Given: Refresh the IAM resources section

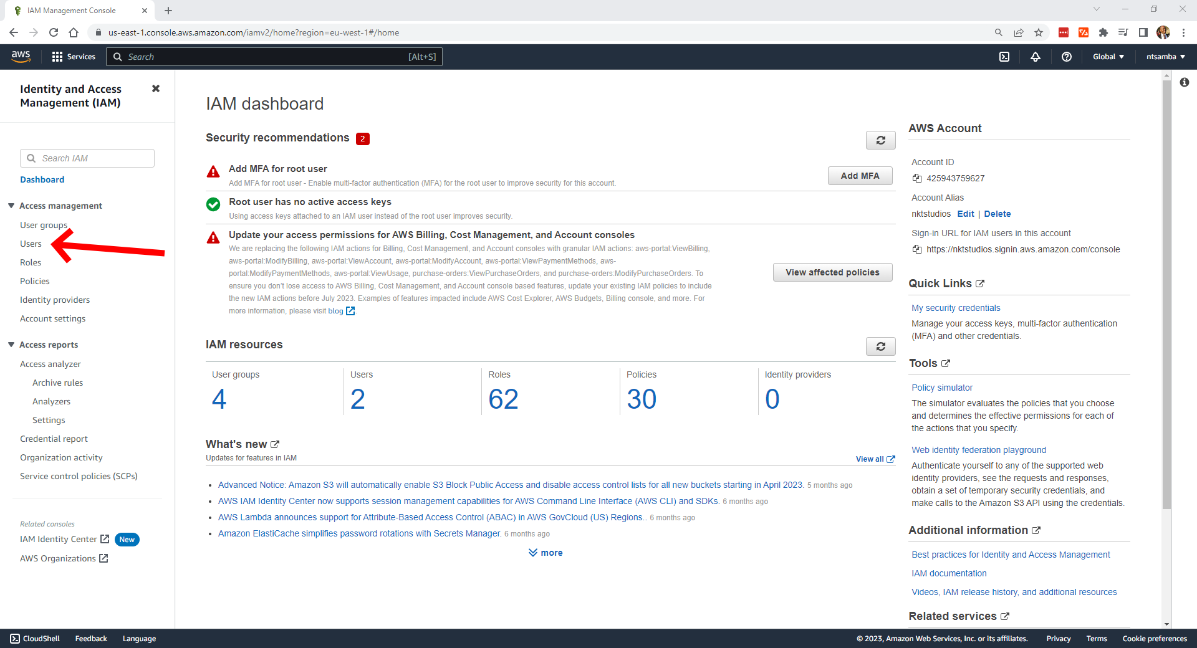Looking at the screenshot, I should [x=880, y=346].
